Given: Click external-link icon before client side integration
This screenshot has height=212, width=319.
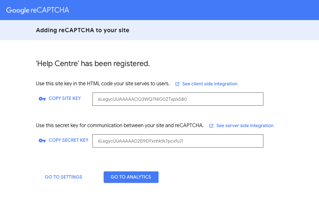Looking at the screenshot, I should click(177, 84).
